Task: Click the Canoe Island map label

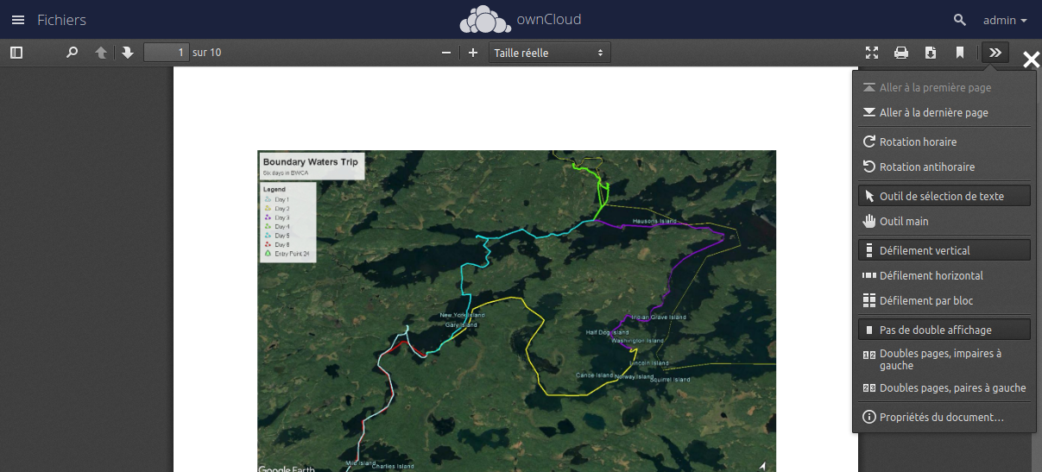Action: [595, 375]
